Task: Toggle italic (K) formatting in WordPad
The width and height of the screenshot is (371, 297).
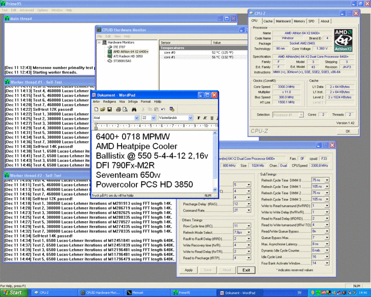Action: click(x=205, y=118)
